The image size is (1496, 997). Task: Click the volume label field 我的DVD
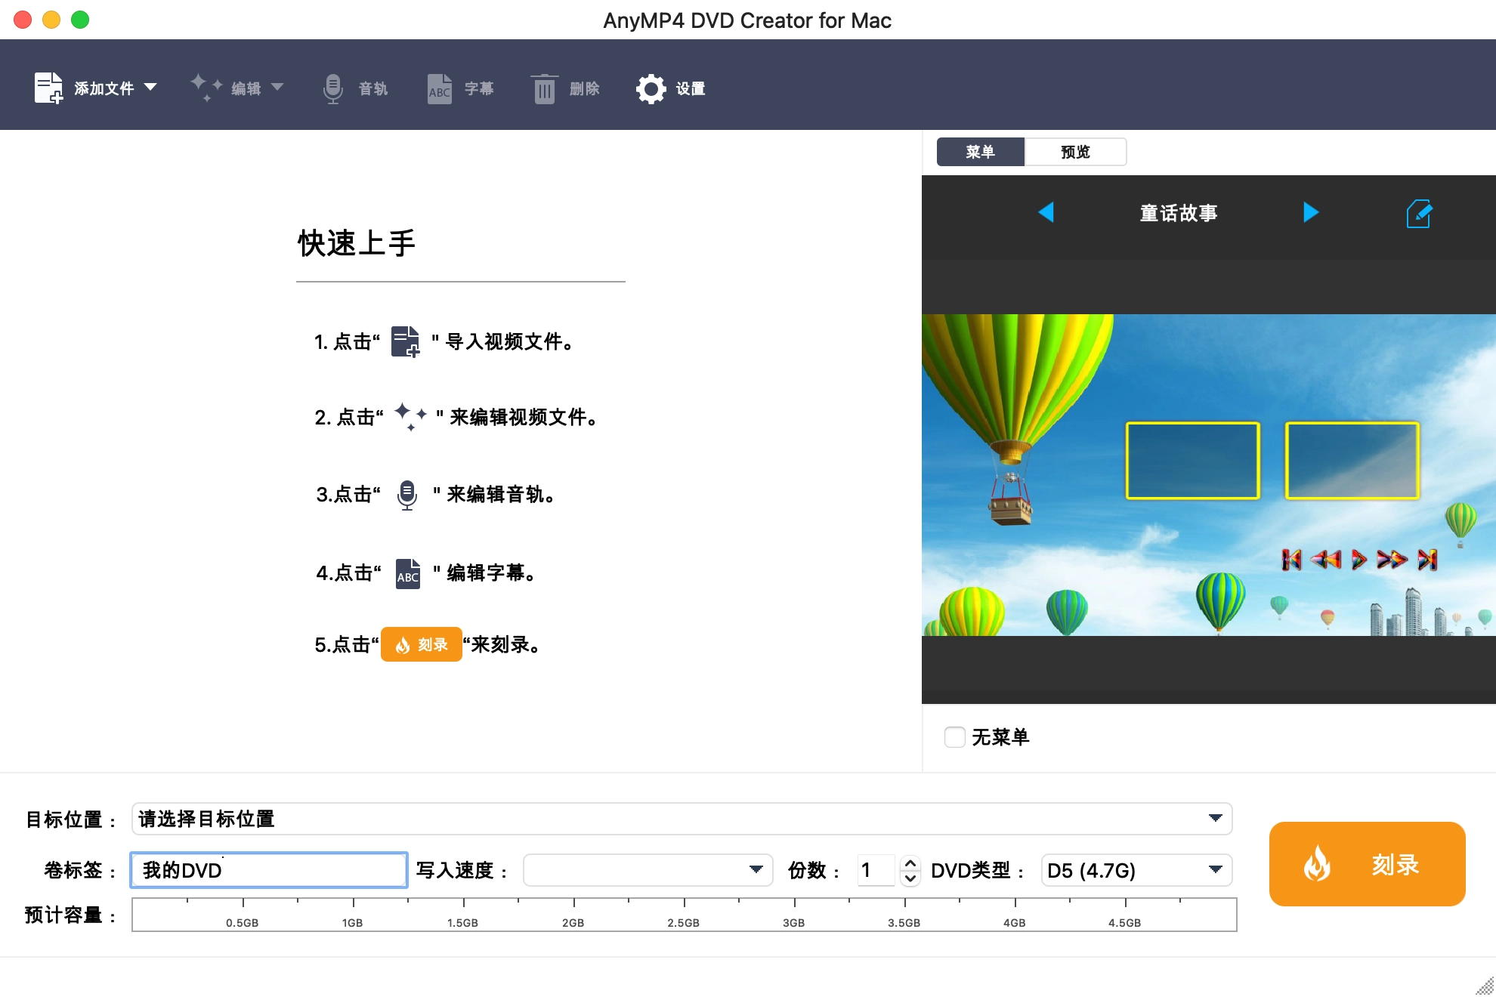(269, 870)
